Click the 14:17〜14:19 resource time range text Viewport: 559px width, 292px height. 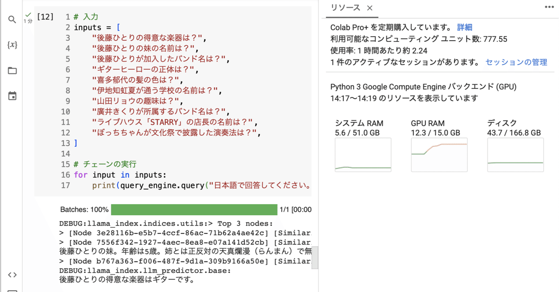click(x=404, y=98)
